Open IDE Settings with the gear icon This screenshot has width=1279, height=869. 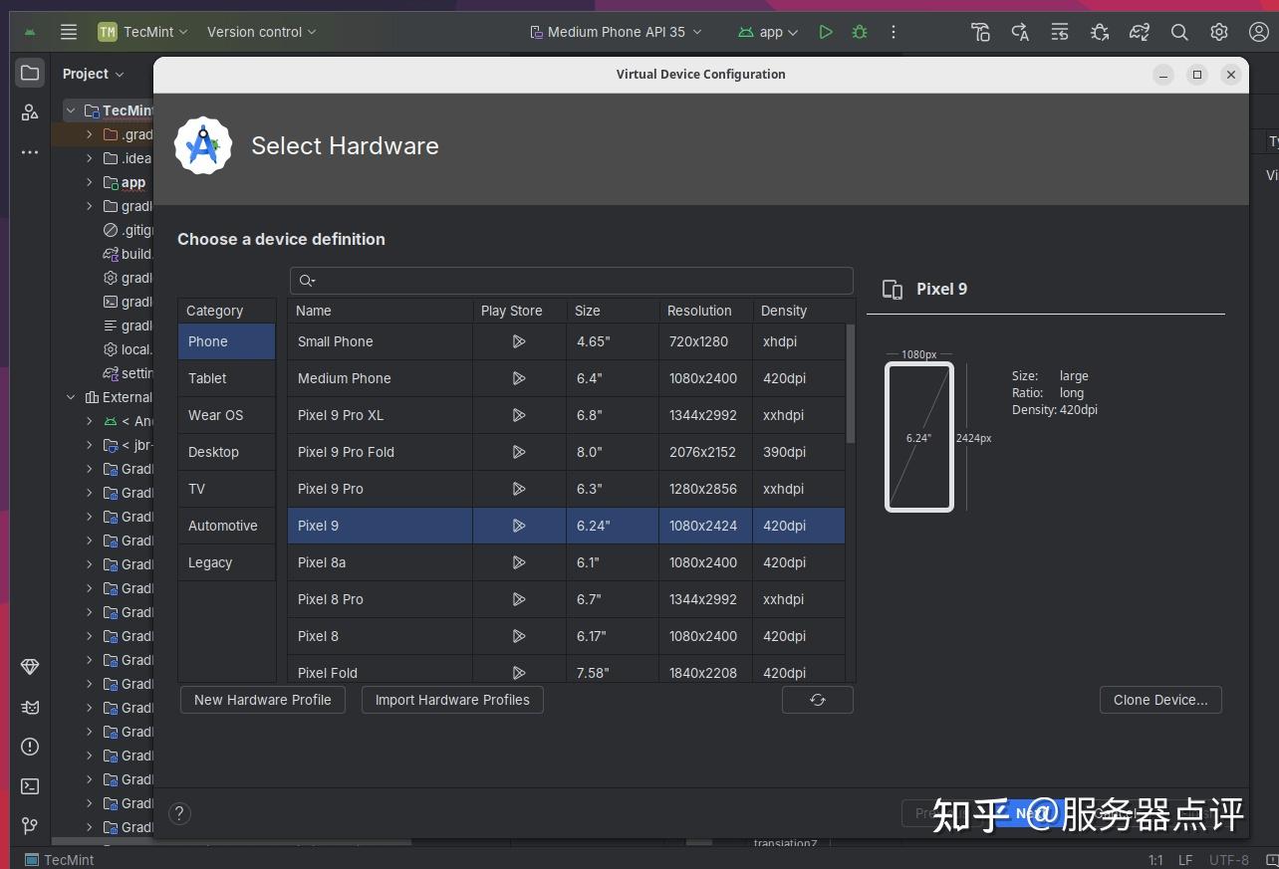(x=1219, y=32)
